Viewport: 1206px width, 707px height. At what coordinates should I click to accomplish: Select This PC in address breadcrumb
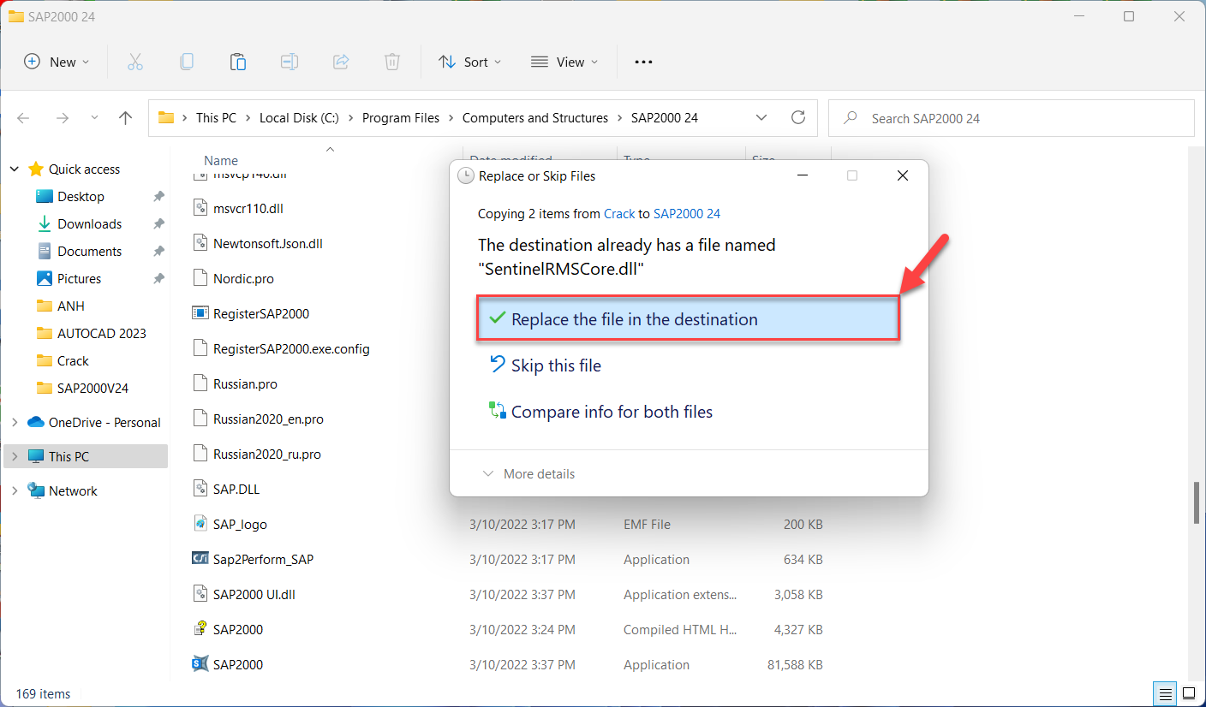pyautogui.click(x=216, y=118)
